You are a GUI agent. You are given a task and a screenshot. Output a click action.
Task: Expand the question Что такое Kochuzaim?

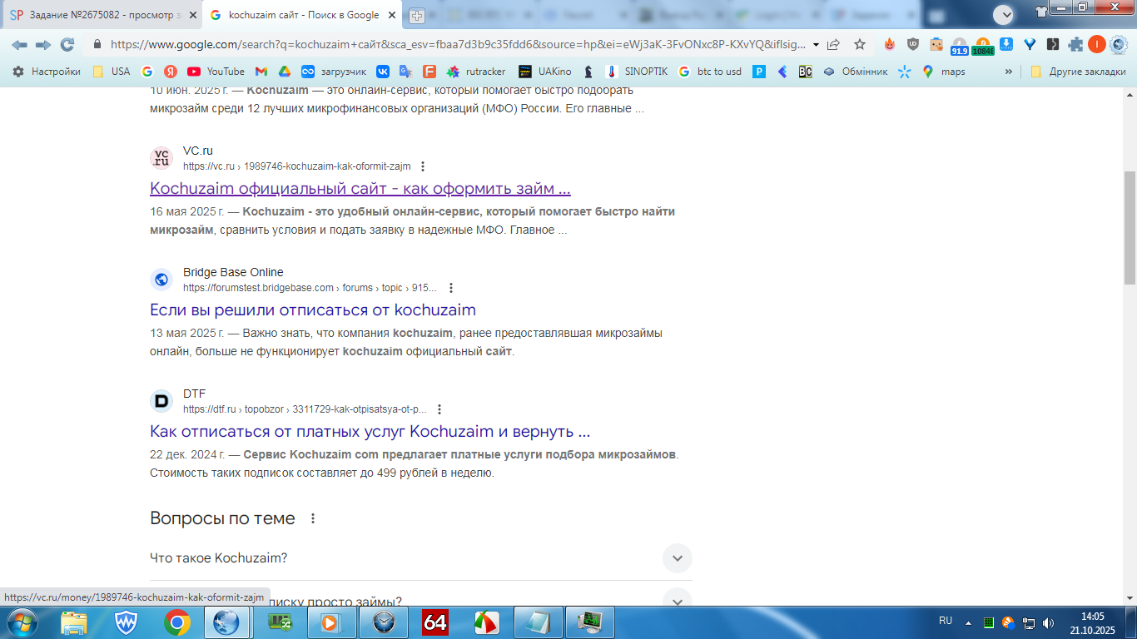tap(420, 558)
